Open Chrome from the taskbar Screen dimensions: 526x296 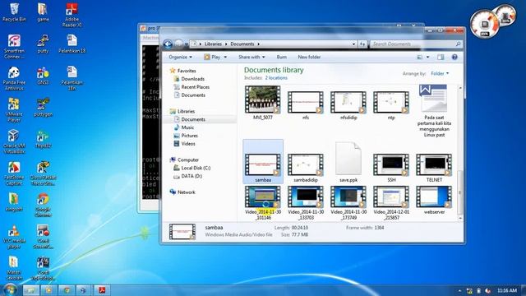tap(67, 290)
